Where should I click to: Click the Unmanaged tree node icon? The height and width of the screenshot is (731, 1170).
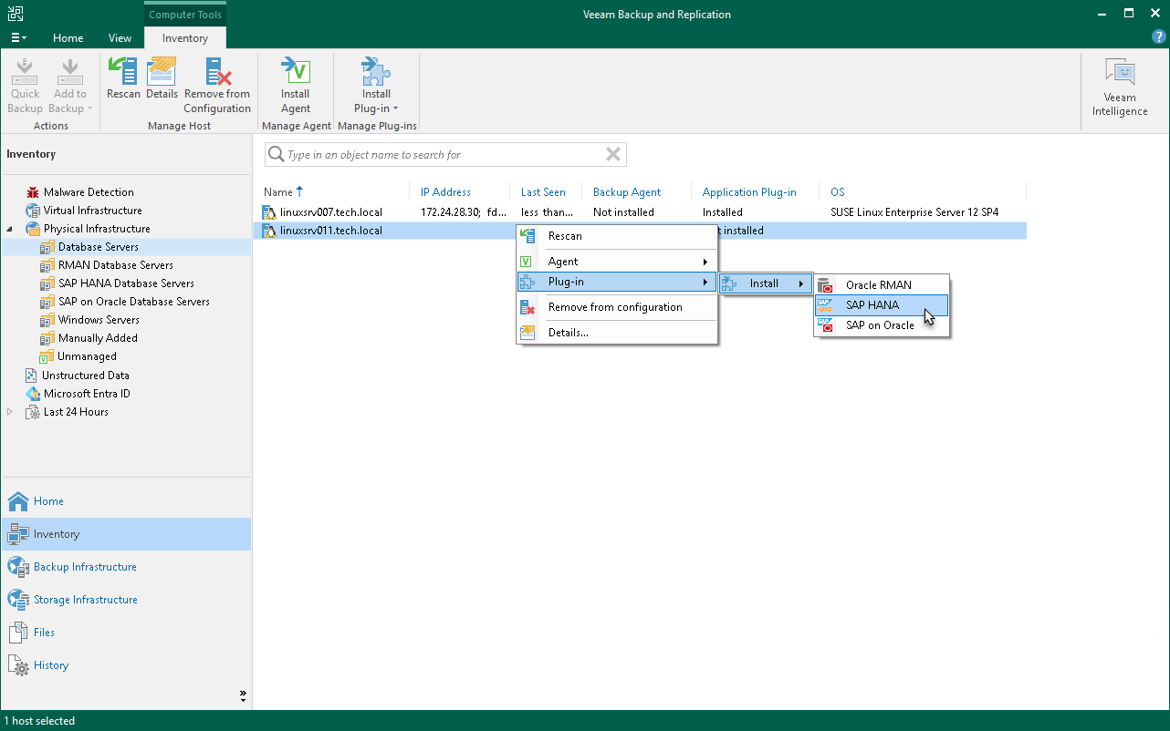point(47,356)
